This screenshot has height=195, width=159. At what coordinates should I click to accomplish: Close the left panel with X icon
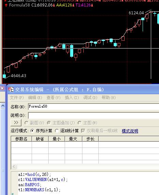point(2,88)
